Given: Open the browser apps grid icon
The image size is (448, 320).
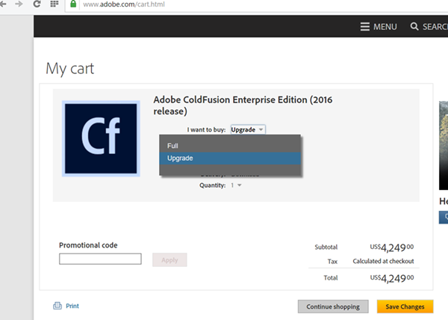Looking at the screenshot, I should pyautogui.click(x=55, y=4).
